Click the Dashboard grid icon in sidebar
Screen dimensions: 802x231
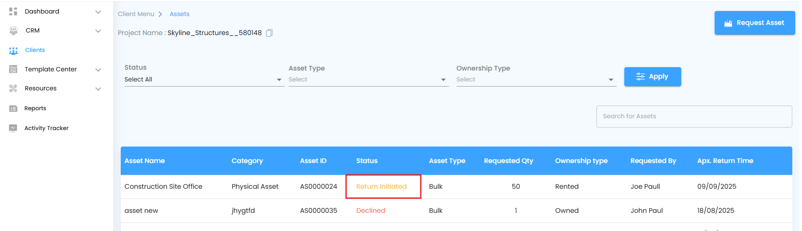point(13,11)
